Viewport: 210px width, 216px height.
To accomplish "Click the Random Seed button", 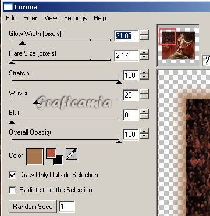I will point(33,207).
